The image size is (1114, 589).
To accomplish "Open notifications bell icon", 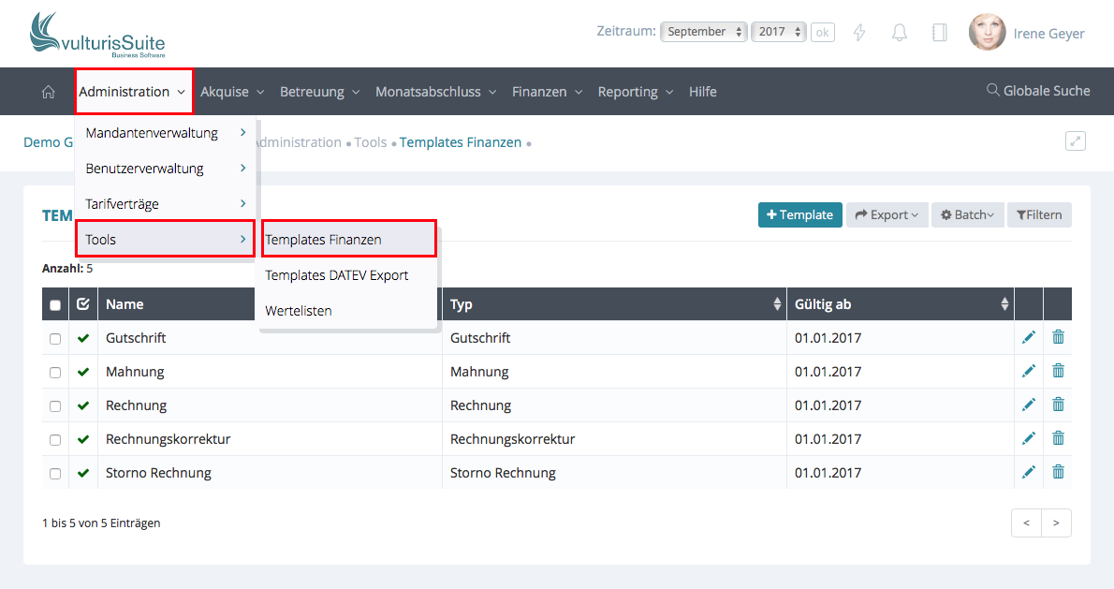I will point(900,33).
